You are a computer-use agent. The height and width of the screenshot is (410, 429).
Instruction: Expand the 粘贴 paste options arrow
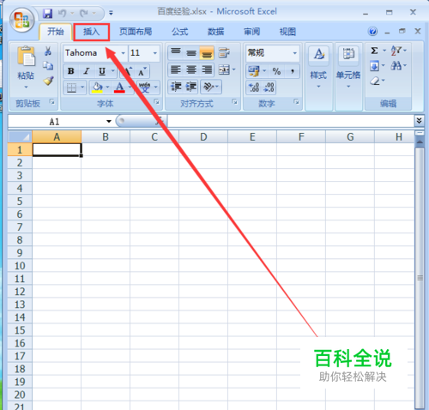click(x=26, y=87)
